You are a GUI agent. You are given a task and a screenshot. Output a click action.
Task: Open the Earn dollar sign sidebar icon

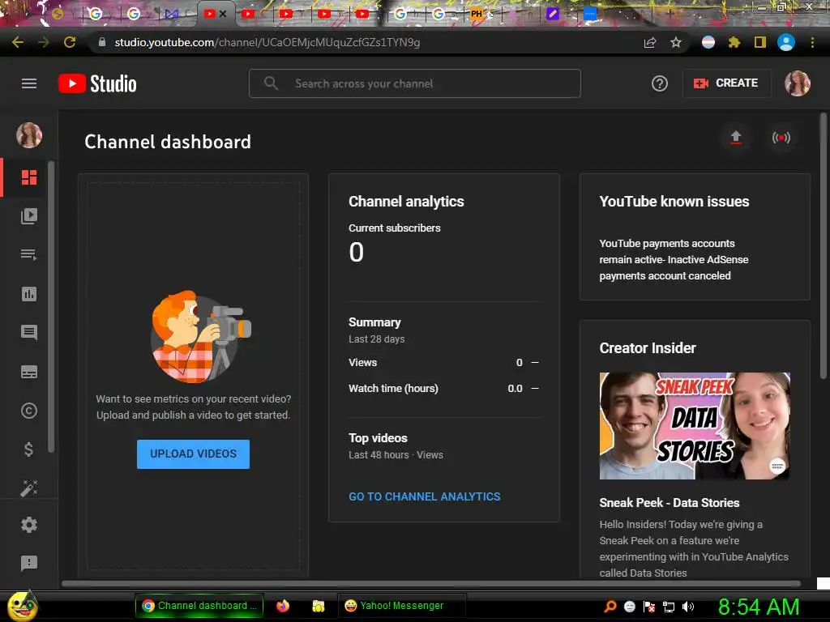(x=29, y=449)
